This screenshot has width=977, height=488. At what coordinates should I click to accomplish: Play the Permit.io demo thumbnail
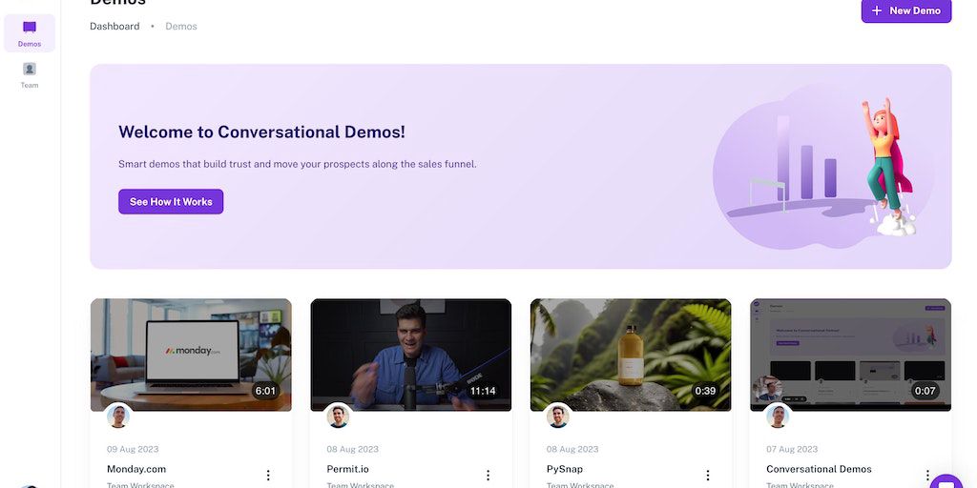(410, 355)
